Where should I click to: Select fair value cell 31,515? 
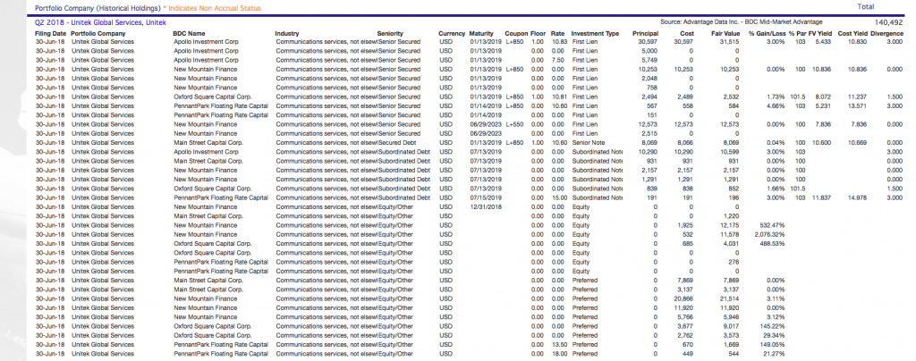click(x=730, y=42)
